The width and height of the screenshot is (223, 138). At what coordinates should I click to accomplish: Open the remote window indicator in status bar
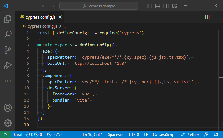pos(5,134)
